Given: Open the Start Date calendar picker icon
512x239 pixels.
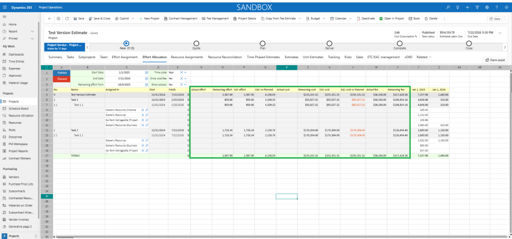Looking at the screenshot, I should pos(146,73).
